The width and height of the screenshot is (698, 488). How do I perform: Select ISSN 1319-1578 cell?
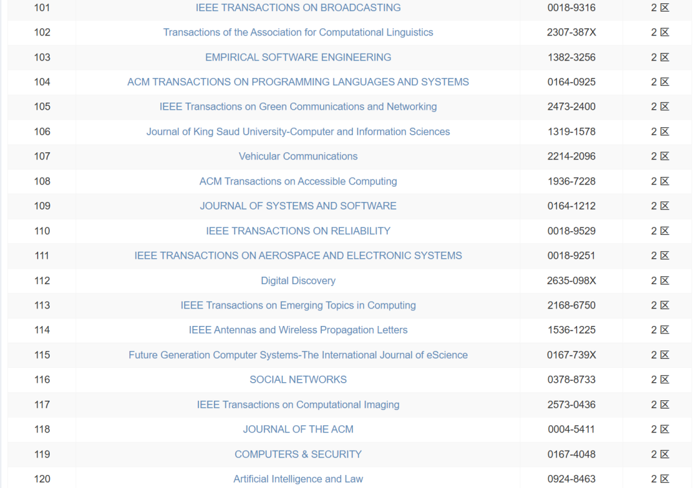coord(571,132)
